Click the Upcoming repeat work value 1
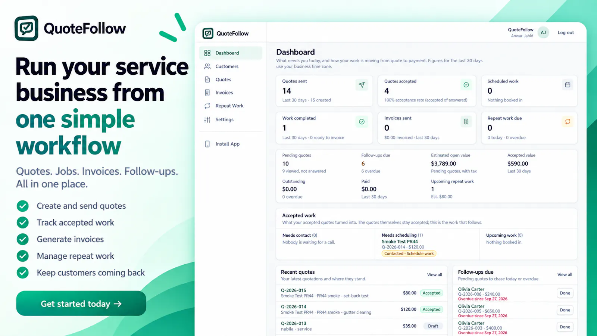This screenshot has height=336, width=597. 432,189
